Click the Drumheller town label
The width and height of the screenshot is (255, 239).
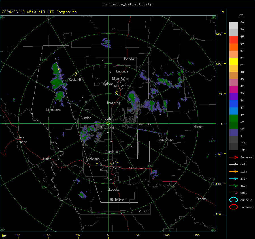tap(166, 140)
